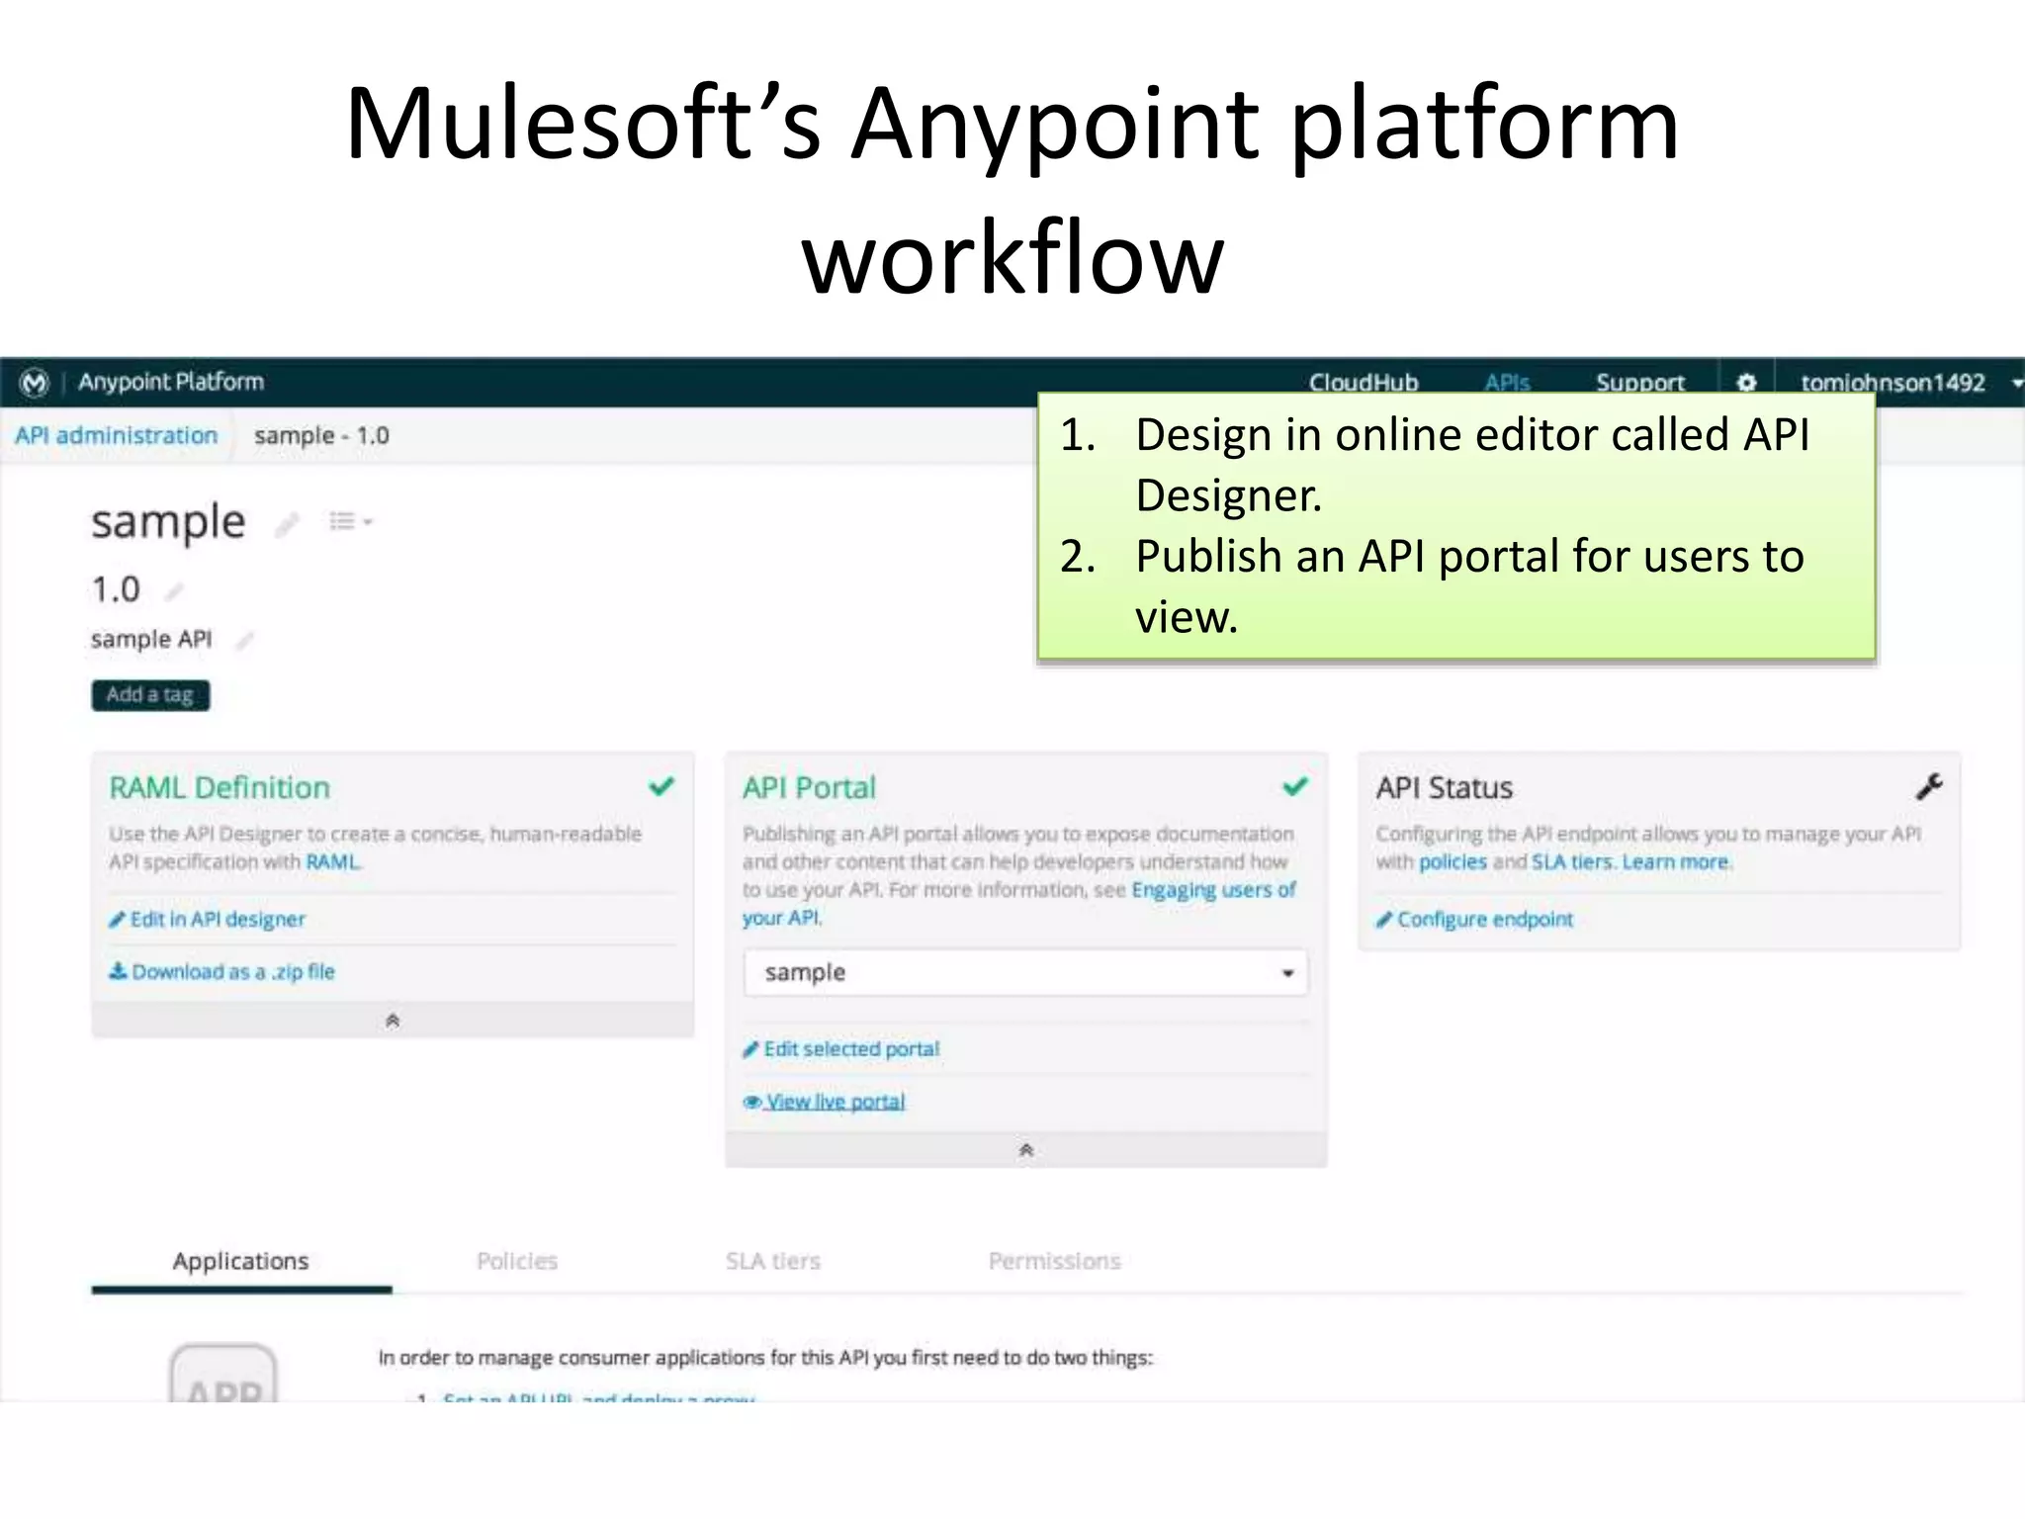Collapse the RAML Definition card

pyautogui.click(x=393, y=1020)
